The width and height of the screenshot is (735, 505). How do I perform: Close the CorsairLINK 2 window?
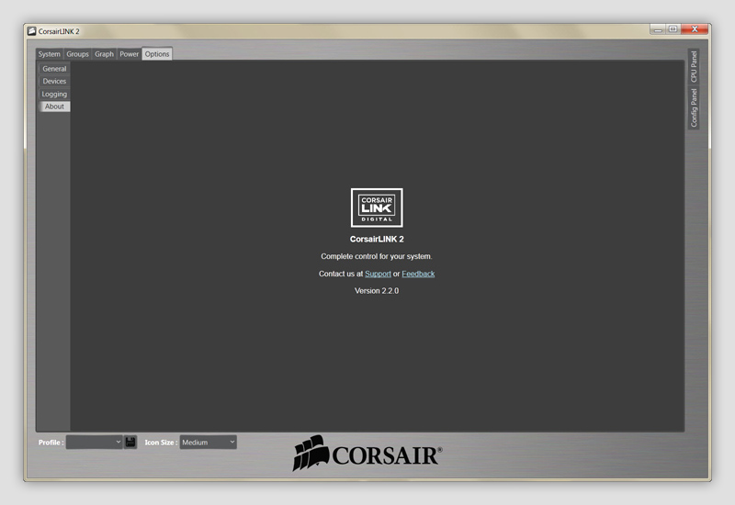tap(695, 29)
